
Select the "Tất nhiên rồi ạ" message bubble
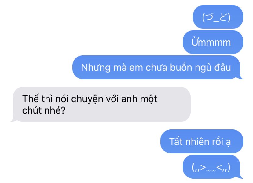(x=202, y=141)
